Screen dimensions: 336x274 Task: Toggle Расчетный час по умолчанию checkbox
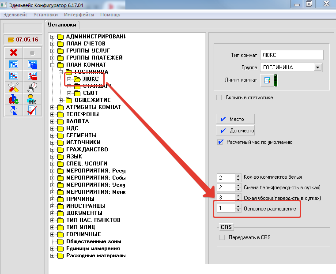coord(220,142)
